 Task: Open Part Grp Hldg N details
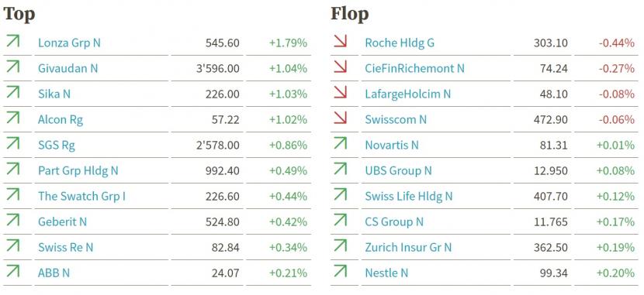pos(78,171)
